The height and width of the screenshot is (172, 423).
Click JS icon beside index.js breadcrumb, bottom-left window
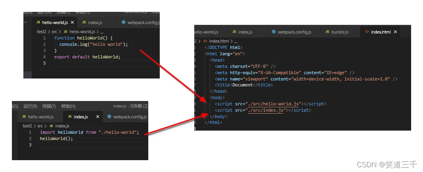51,125
